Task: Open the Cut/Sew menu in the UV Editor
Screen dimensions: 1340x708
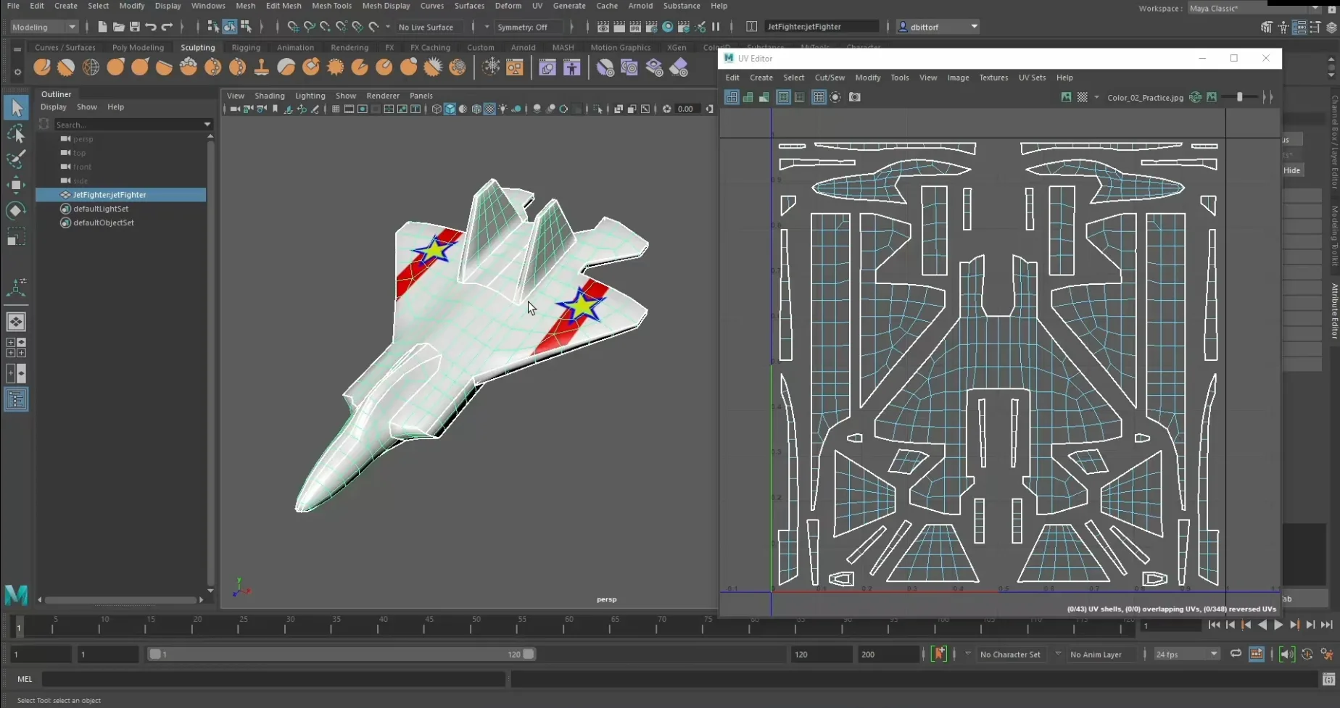Action: 830,78
